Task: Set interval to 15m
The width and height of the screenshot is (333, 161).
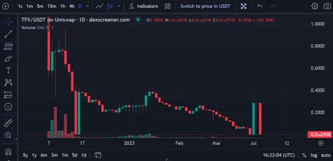Action: coord(52,6)
